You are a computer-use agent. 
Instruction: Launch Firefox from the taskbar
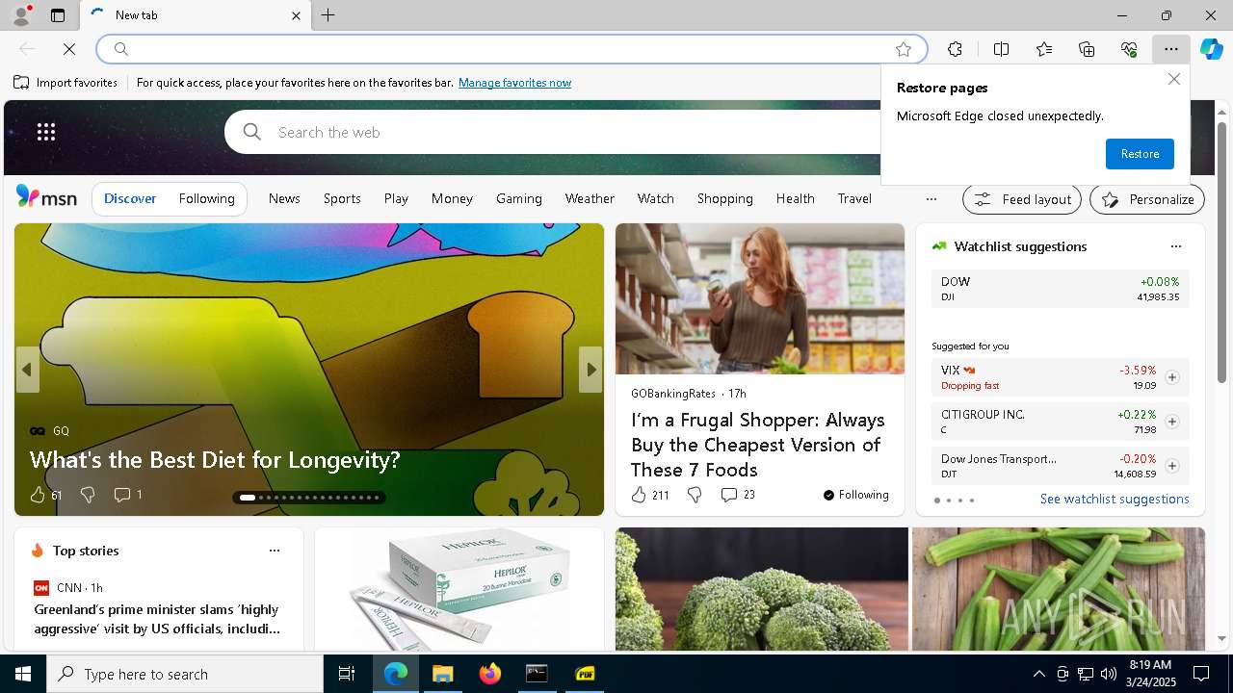click(x=490, y=674)
